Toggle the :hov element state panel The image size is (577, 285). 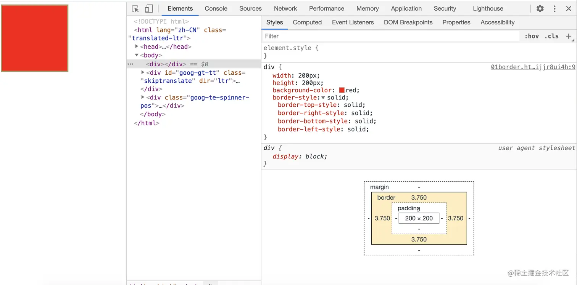[x=532, y=36]
